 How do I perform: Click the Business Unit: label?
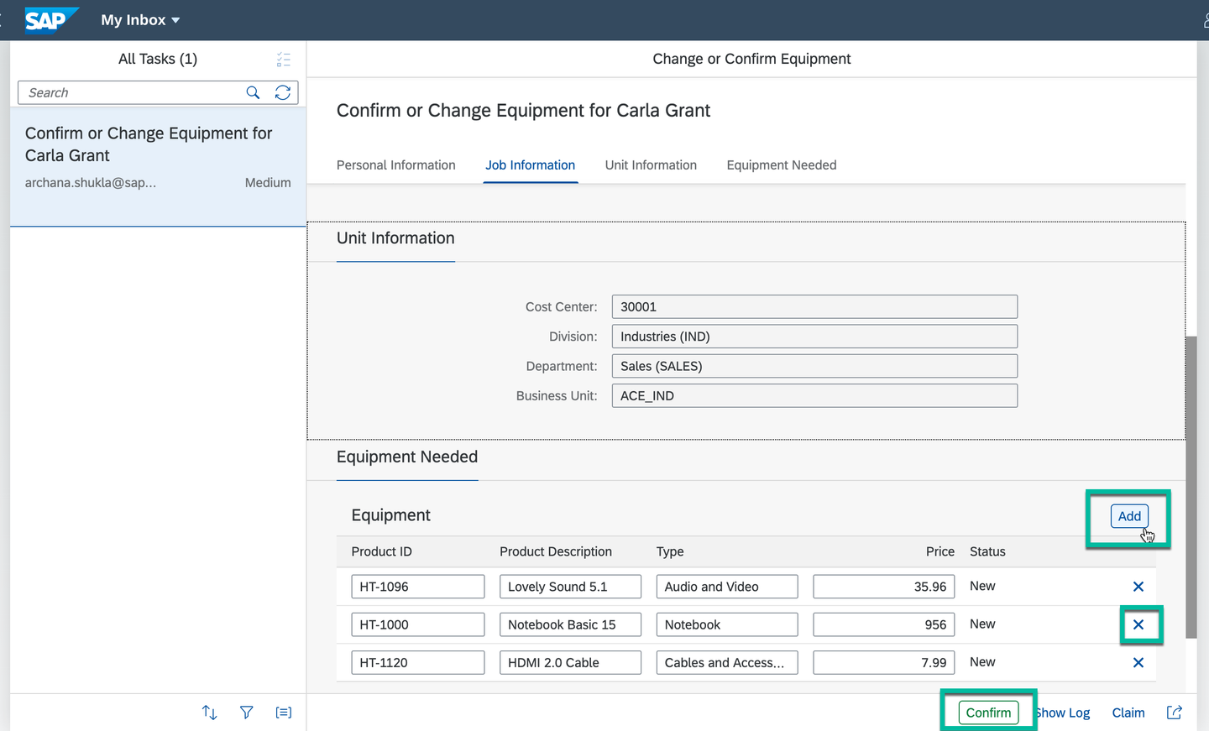pyautogui.click(x=557, y=395)
